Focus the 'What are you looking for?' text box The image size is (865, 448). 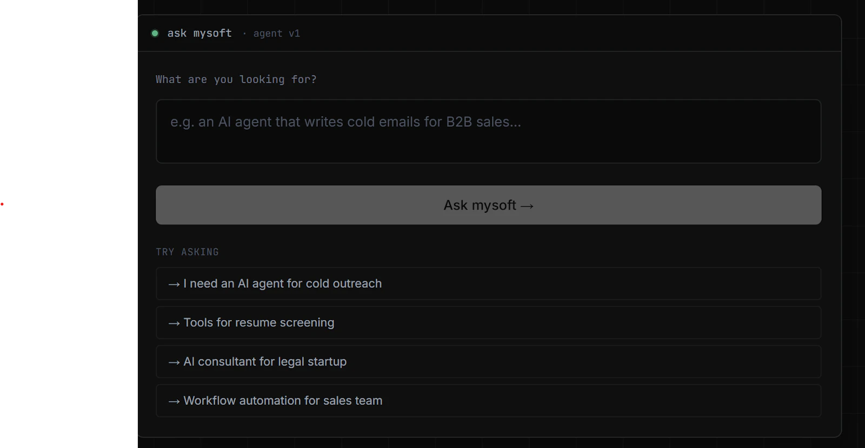coord(488,131)
